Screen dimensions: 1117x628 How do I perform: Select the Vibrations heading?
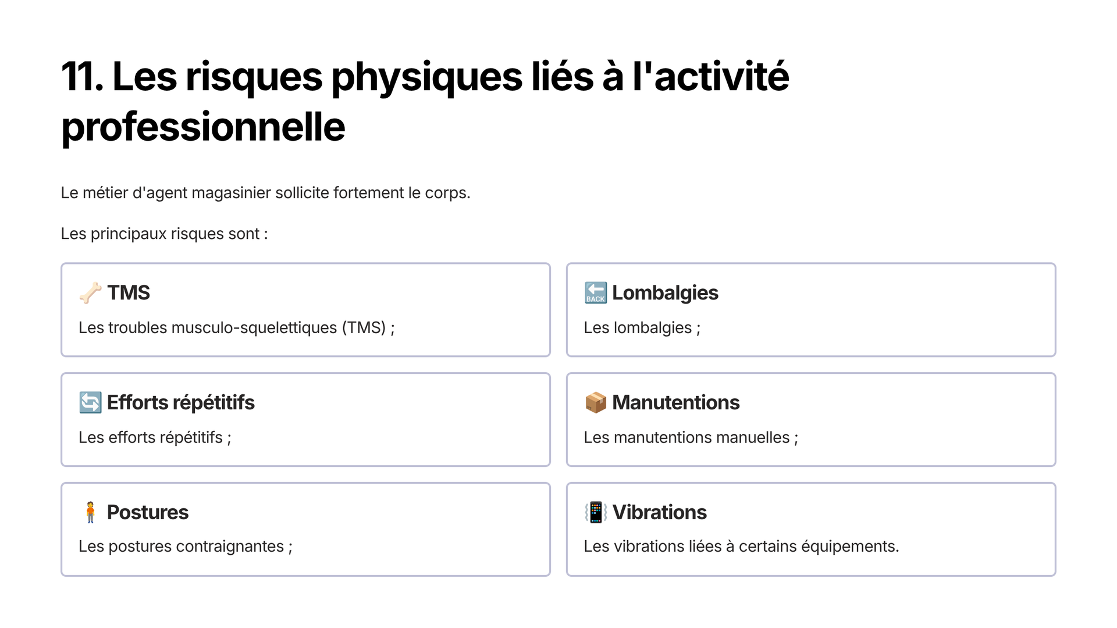[660, 512]
